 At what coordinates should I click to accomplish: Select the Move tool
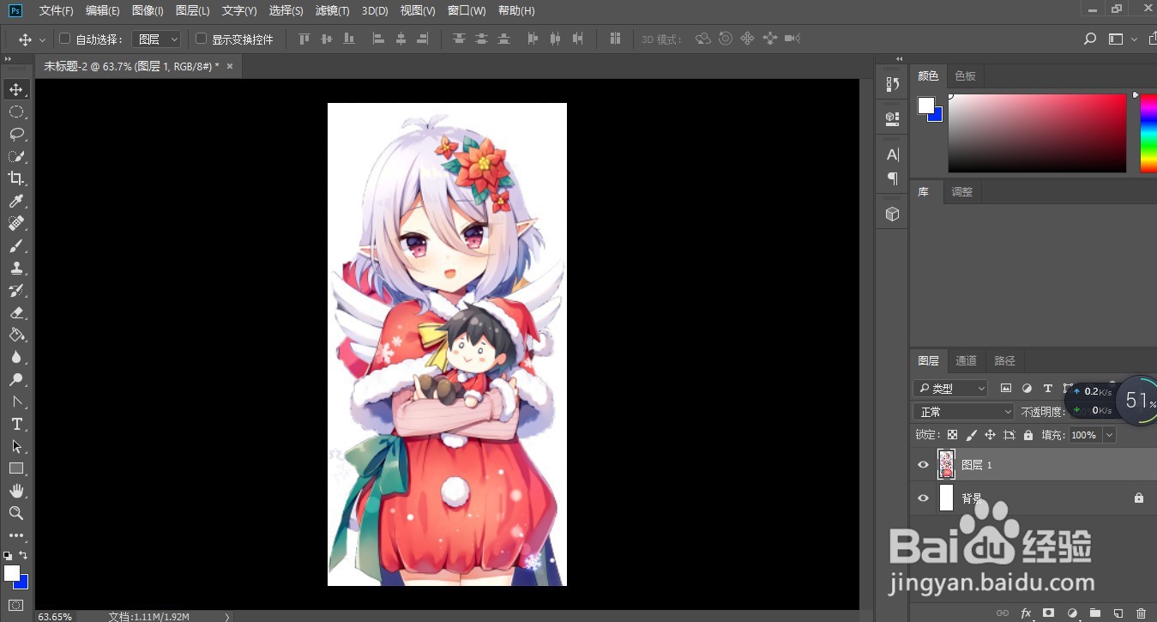pos(16,90)
